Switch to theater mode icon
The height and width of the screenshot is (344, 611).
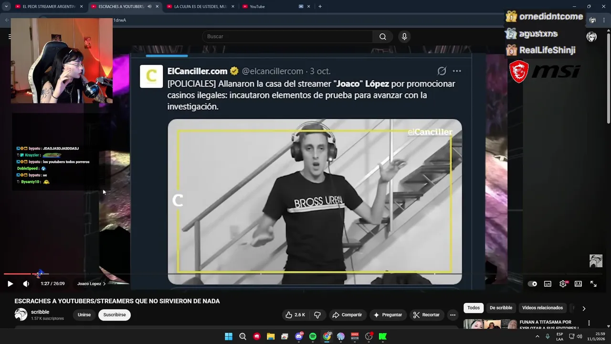(578, 284)
